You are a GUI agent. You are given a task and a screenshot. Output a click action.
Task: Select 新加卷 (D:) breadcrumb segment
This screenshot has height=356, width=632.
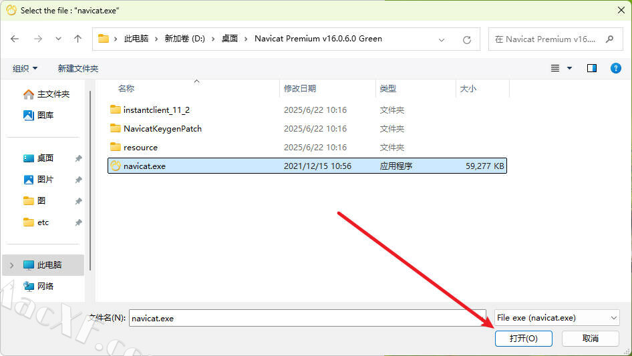coord(184,39)
